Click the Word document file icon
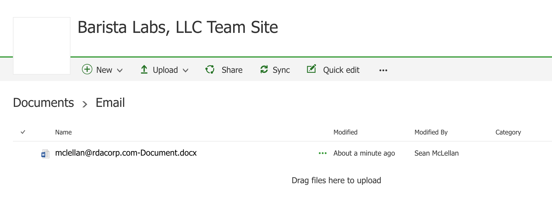This screenshot has height=202, width=552. pos(45,154)
